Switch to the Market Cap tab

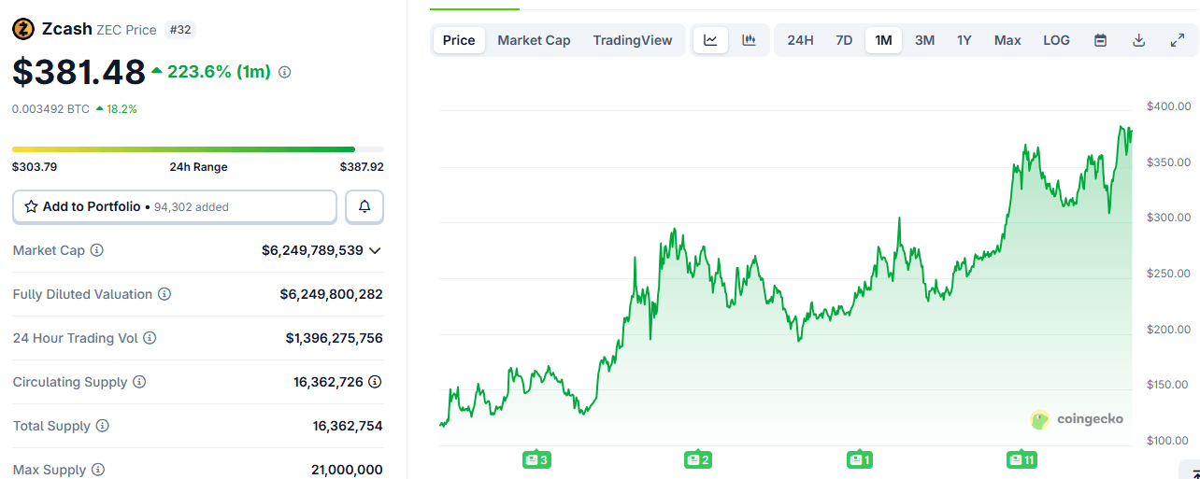click(x=534, y=40)
